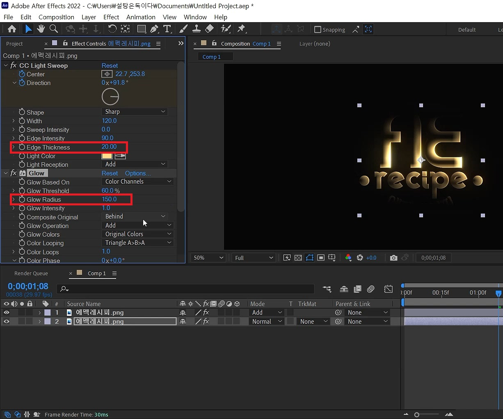Viewport: 503px width, 419px height.
Task: Select the Type text tool
Action: pos(167,29)
